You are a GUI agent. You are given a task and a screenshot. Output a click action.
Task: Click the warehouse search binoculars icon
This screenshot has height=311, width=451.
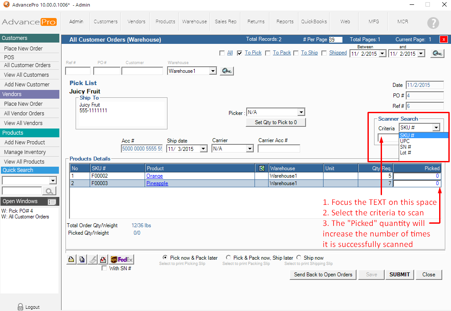227,71
